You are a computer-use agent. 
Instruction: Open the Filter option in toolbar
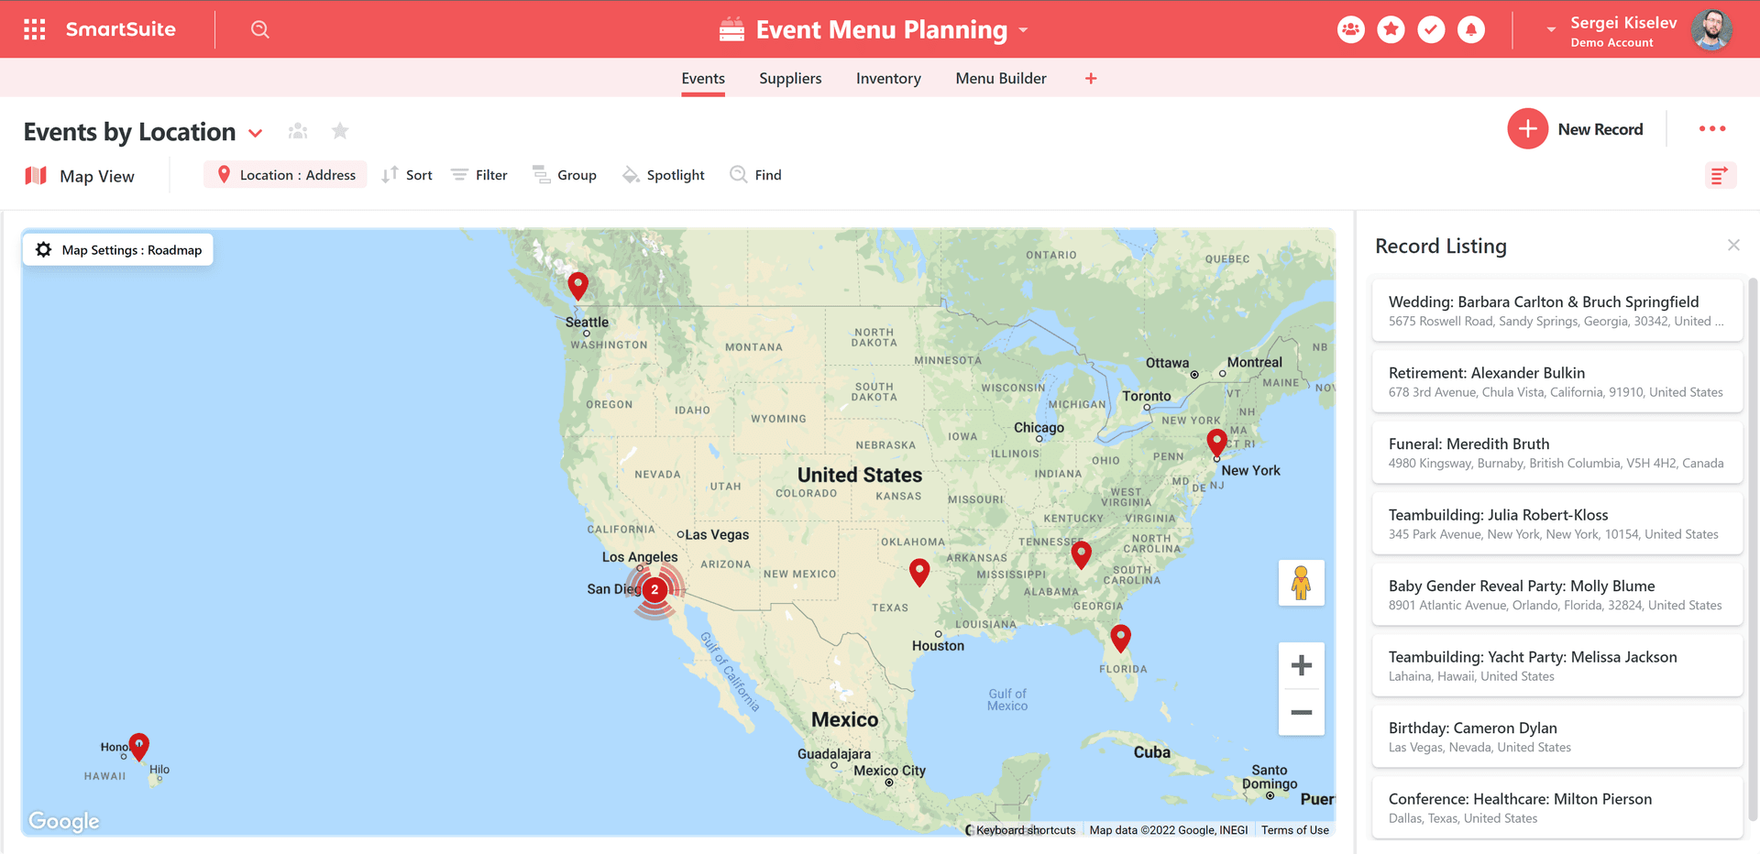click(x=479, y=175)
